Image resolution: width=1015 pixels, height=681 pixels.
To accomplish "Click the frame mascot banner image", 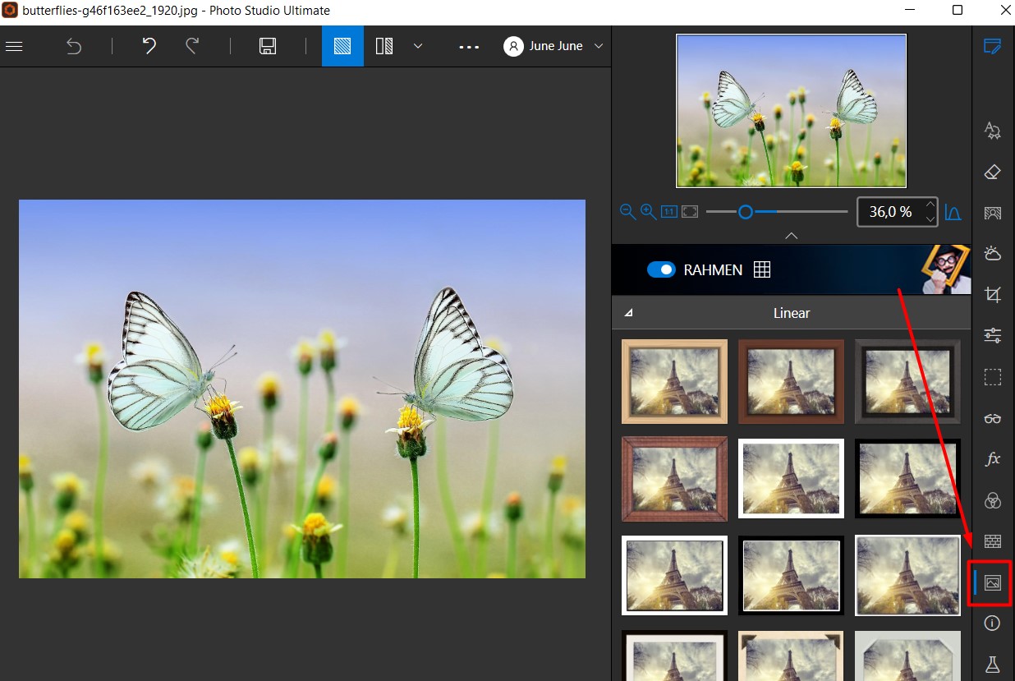I will 944,269.
